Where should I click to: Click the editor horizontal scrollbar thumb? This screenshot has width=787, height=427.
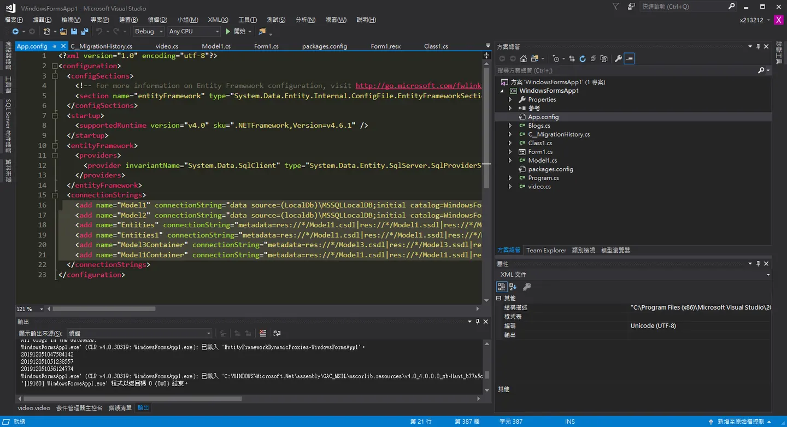[104, 309]
